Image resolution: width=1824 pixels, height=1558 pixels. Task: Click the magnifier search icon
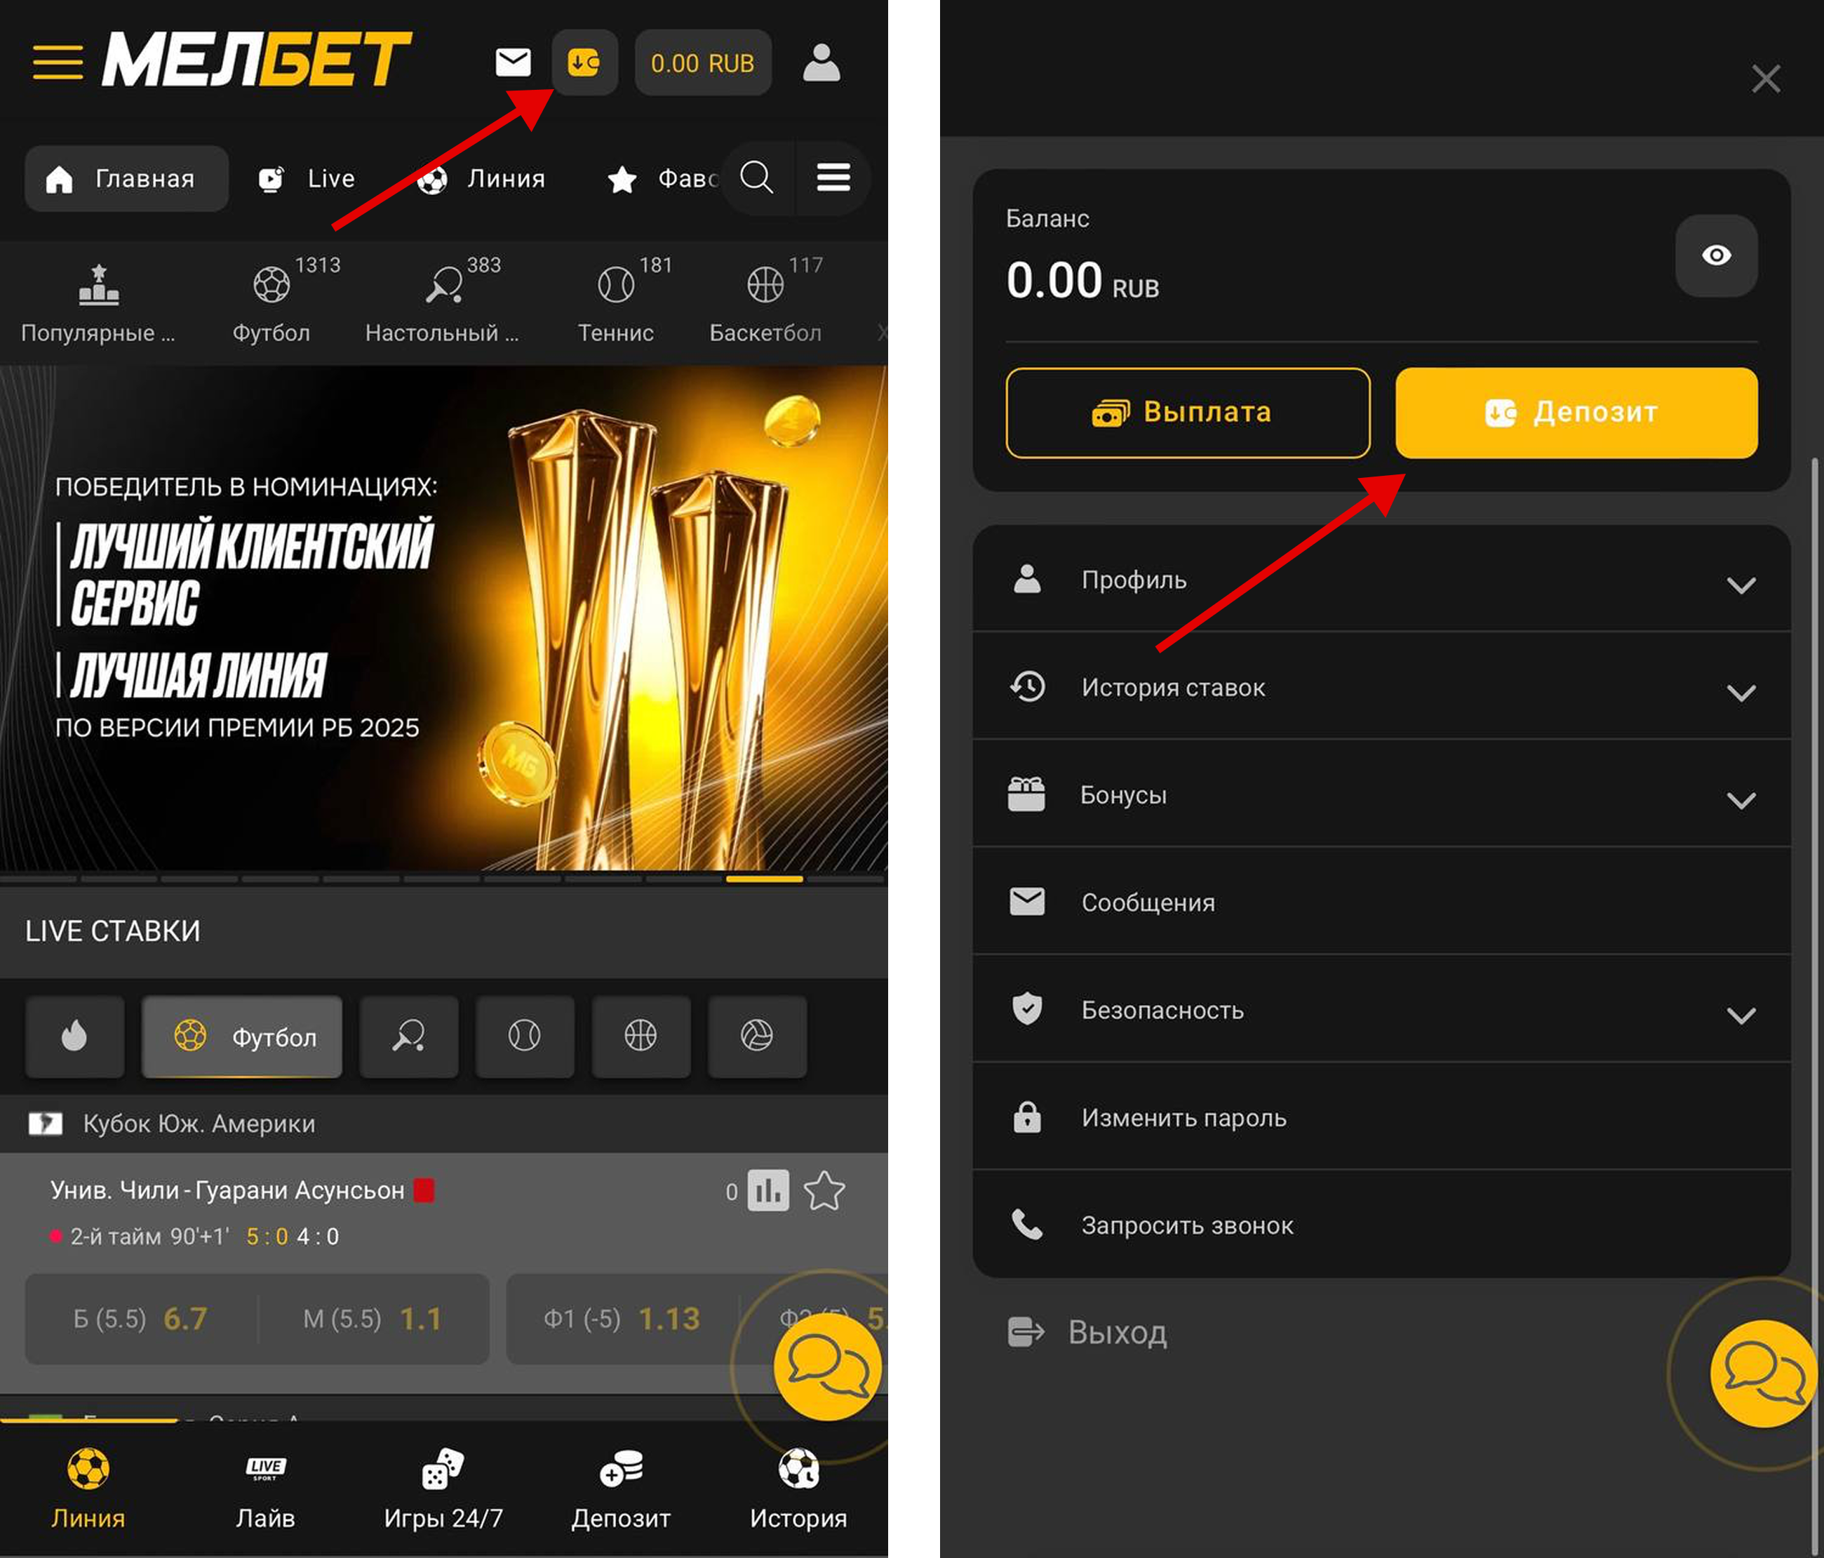pos(757,178)
